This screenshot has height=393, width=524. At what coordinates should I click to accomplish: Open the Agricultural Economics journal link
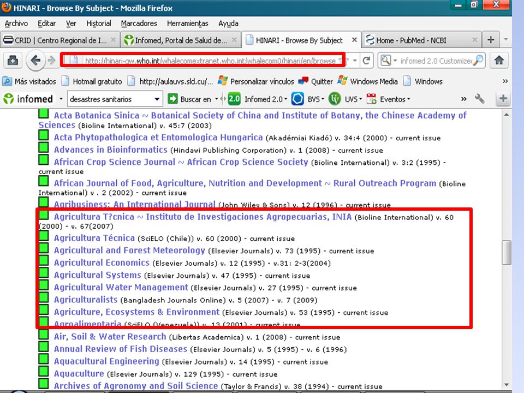102,263
